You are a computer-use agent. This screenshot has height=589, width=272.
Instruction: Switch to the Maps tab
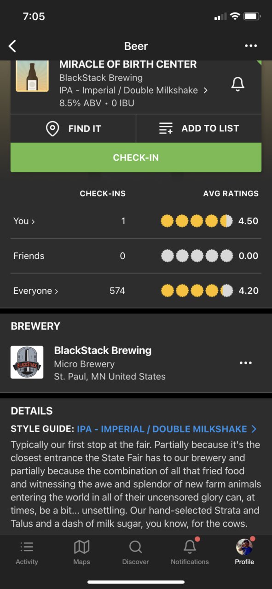point(81,553)
